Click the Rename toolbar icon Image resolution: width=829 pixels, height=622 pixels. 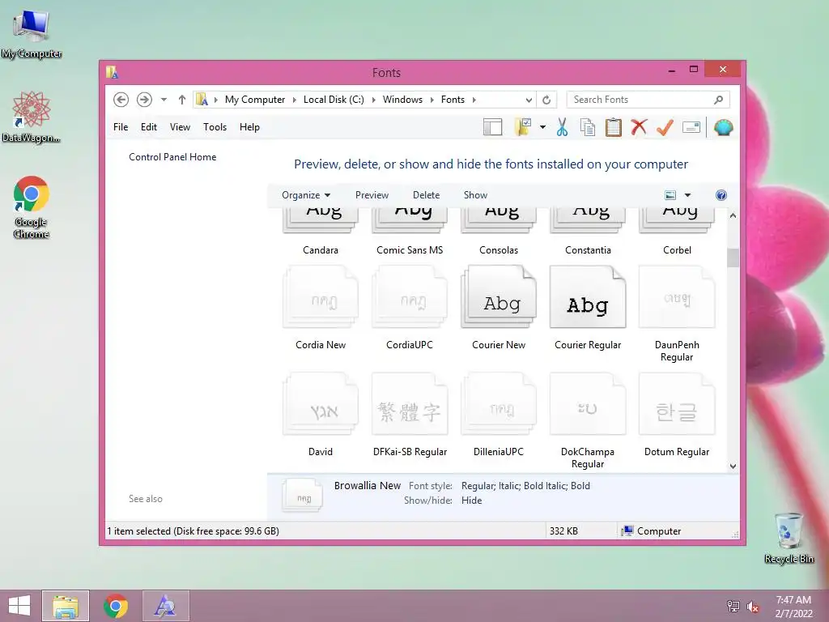pyautogui.click(x=691, y=127)
